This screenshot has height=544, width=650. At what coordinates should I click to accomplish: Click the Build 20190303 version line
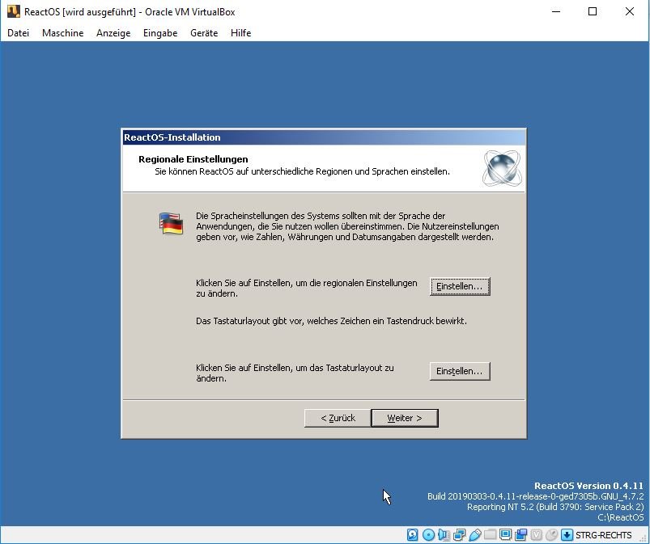click(536, 496)
